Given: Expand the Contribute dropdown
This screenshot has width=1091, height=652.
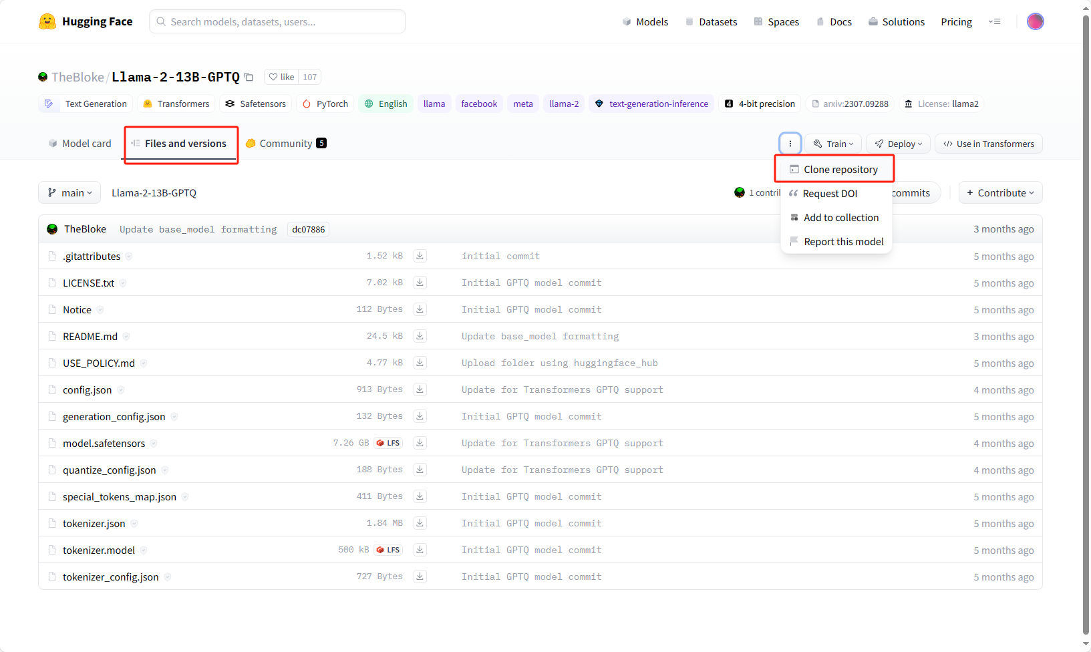Looking at the screenshot, I should [x=1000, y=192].
